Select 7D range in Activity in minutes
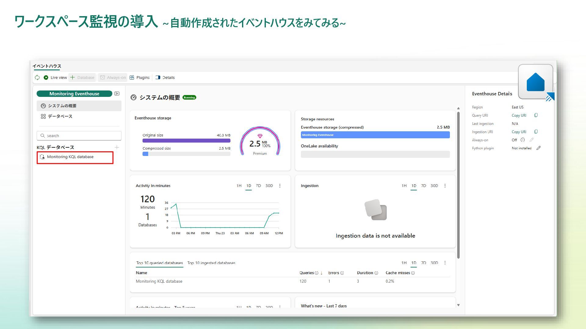This screenshot has height=329, width=586. (259, 186)
